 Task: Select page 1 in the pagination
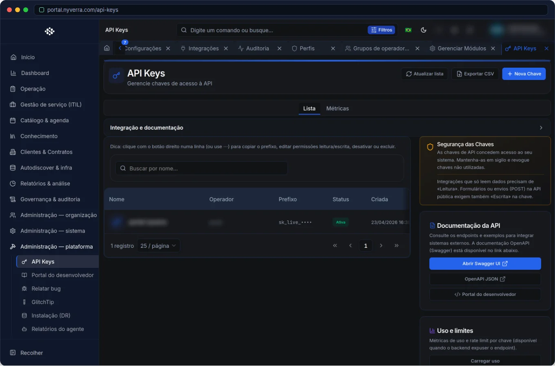[366, 246]
